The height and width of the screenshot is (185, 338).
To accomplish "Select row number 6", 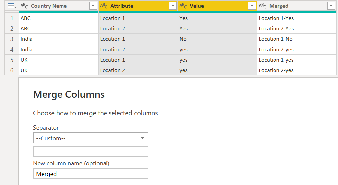I will [x=12, y=70].
